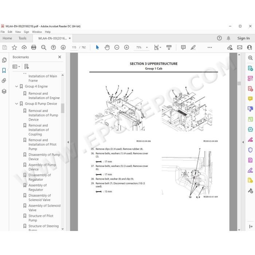Click the Sign In button
Screen dimensions: 255x255
point(243,38)
